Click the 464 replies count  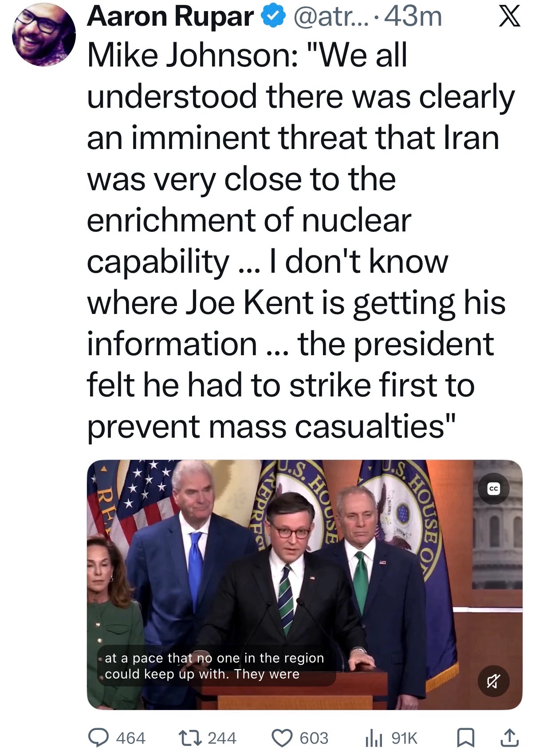click(130, 738)
